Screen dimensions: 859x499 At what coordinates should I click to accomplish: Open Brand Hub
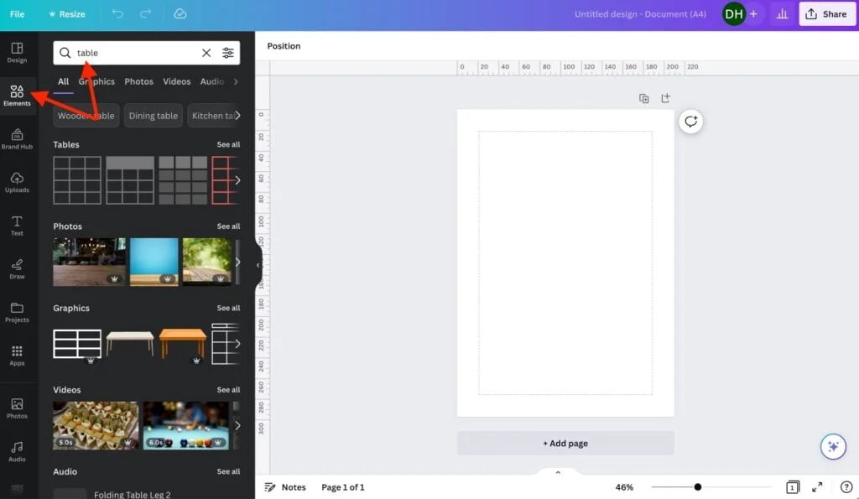(x=17, y=138)
